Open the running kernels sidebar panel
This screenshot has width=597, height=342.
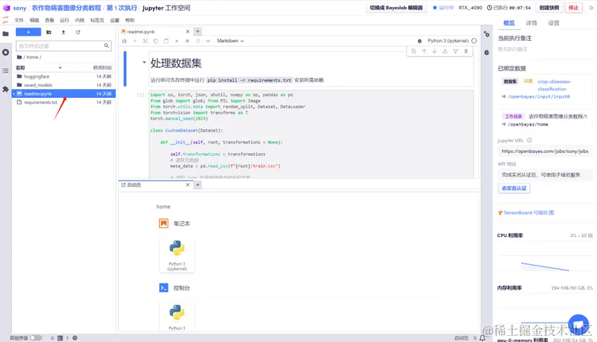[6, 52]
